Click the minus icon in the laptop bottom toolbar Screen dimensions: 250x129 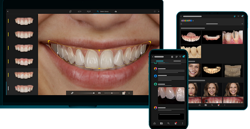129,93
